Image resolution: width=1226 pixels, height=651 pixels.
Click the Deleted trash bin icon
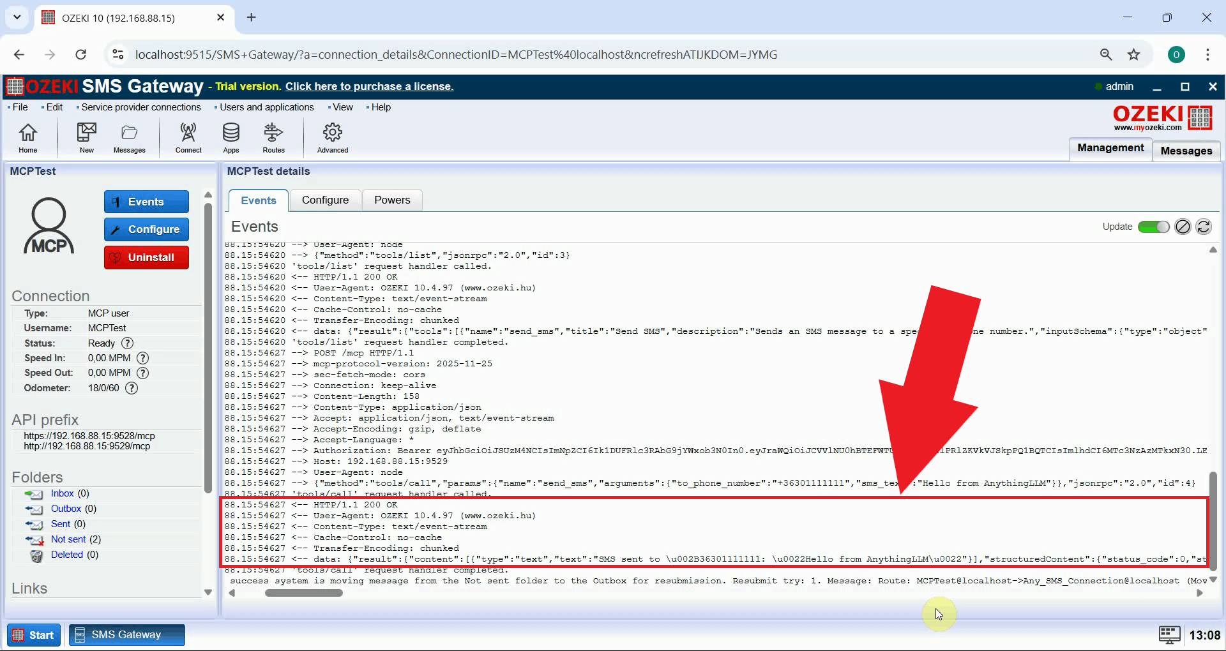pyautogui.click(x=37, y=555)
